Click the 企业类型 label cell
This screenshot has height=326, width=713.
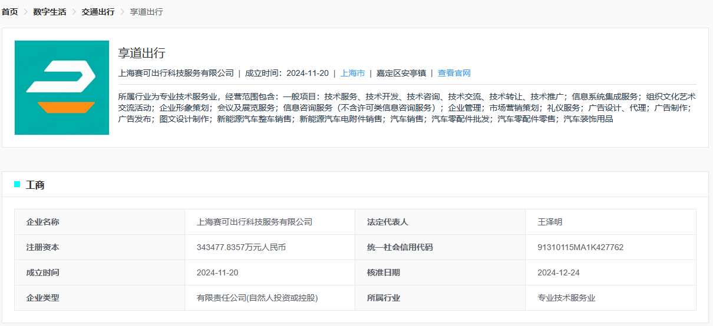coord(100,298)
